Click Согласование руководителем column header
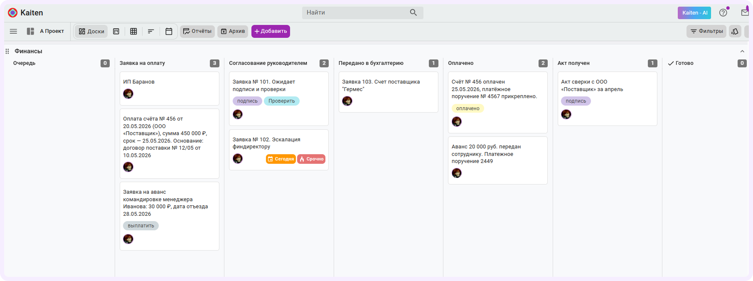753x281 pixels. pyautogui.click(x=268, y=63)
